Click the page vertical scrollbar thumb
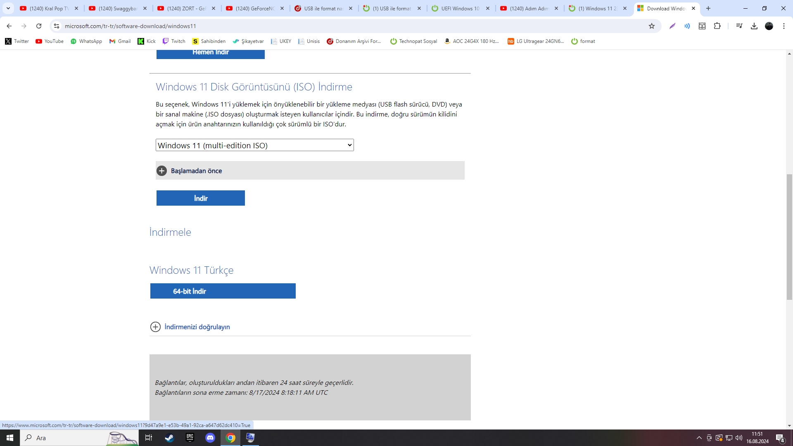Image resolution: width=793 pixels, height=446 pixels. coord(789,237)
